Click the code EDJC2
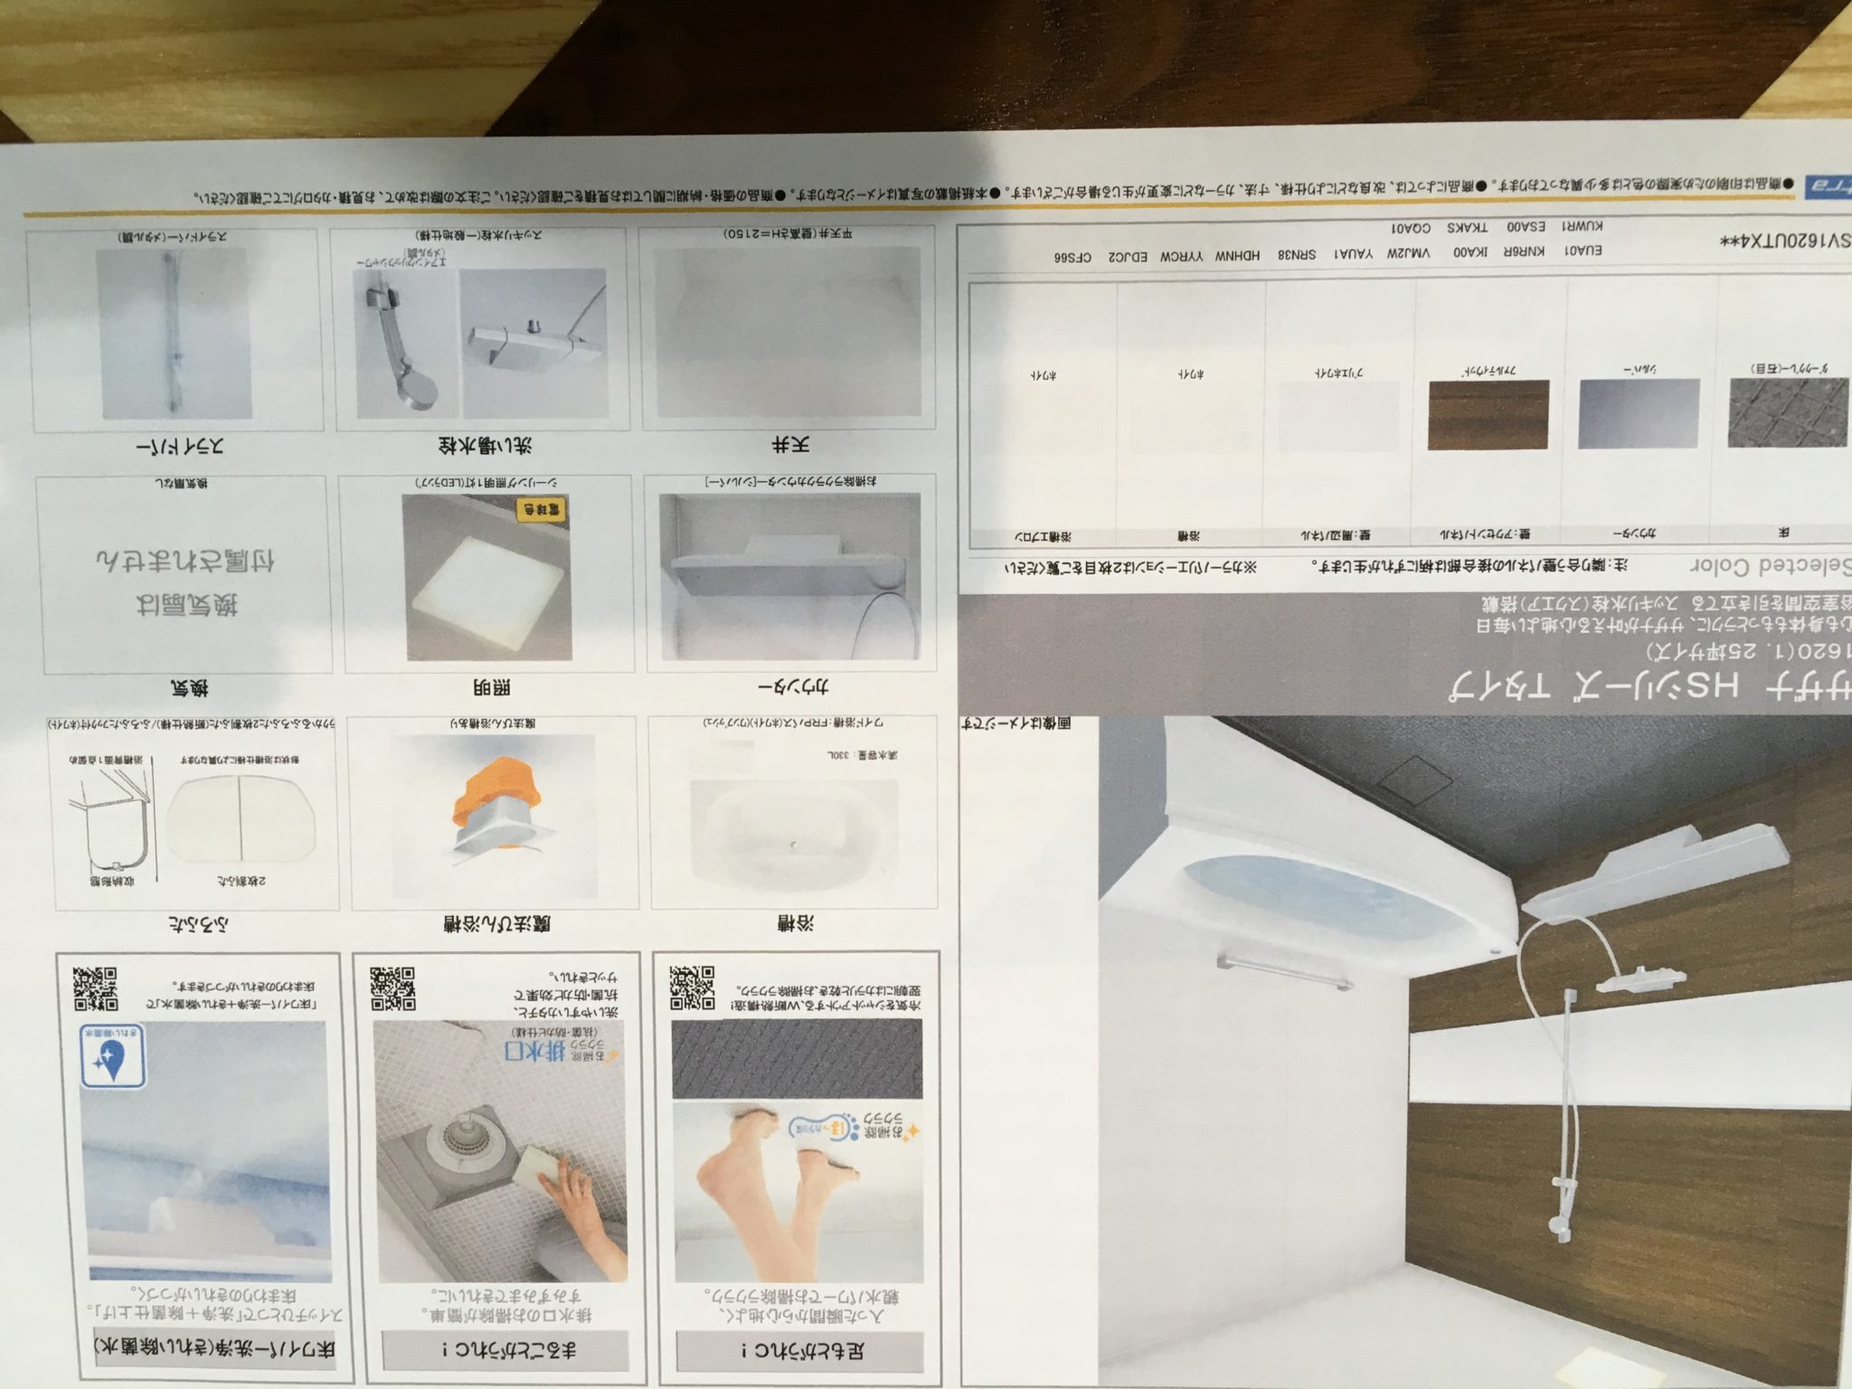This screenshot has width=1852, height=1389. (1129, 258)
